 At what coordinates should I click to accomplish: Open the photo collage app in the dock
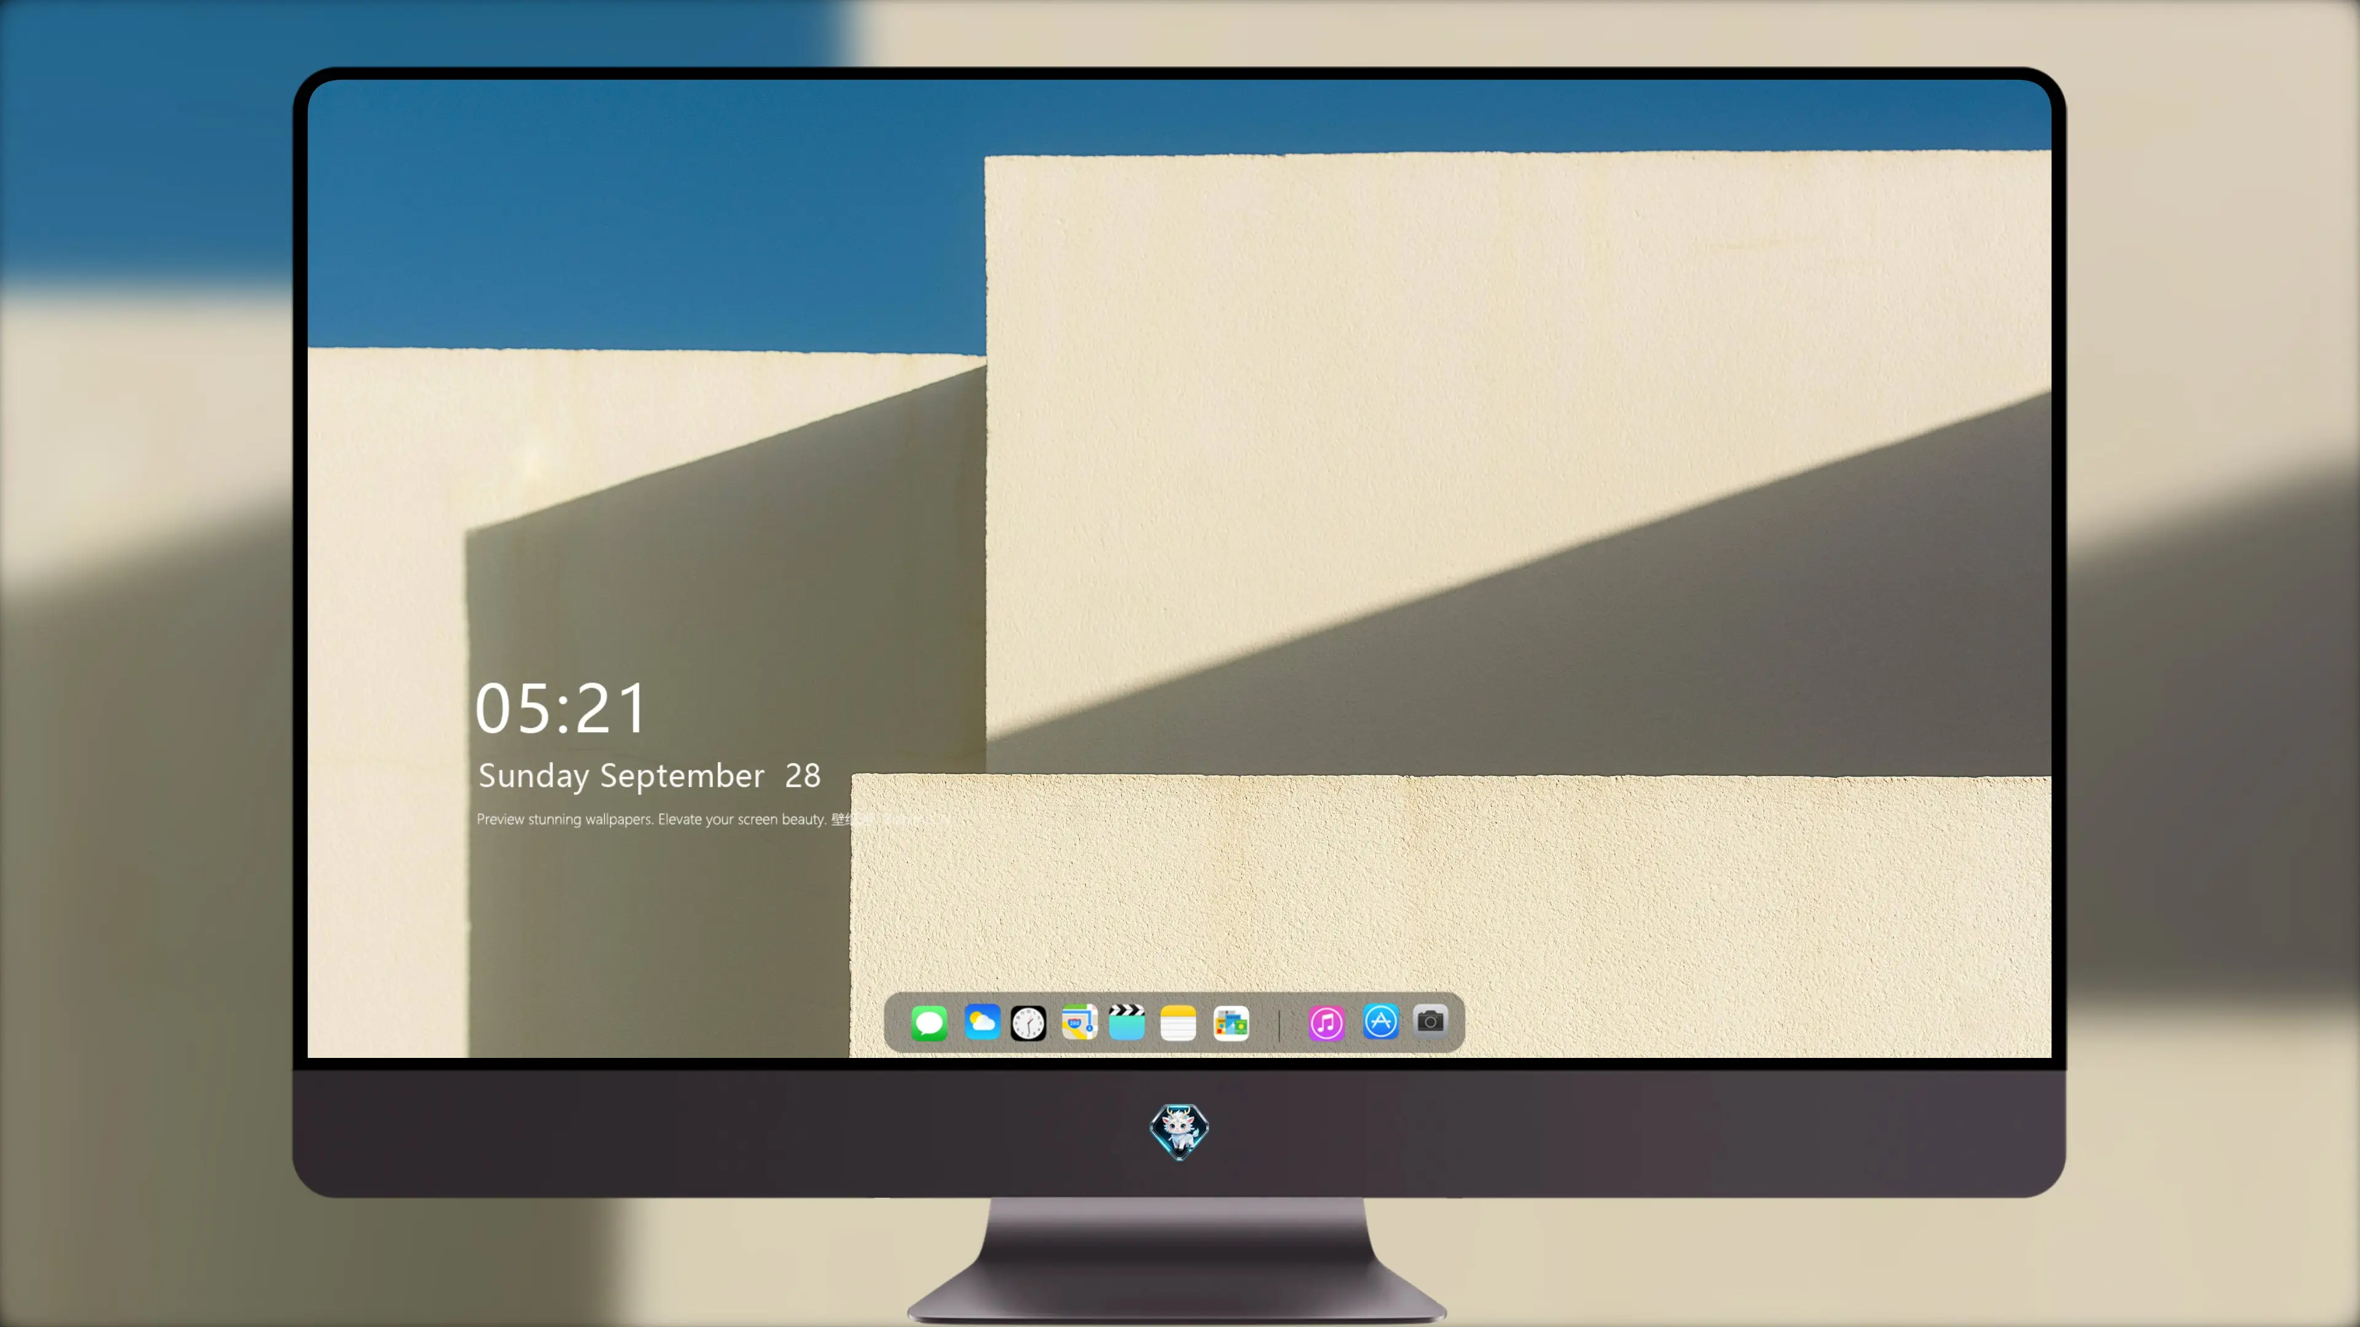coord(1230,1023)
